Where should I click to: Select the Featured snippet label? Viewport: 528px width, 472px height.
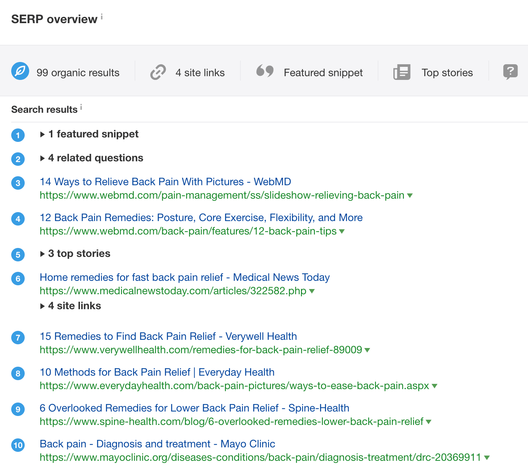click(x=323, y=72)
